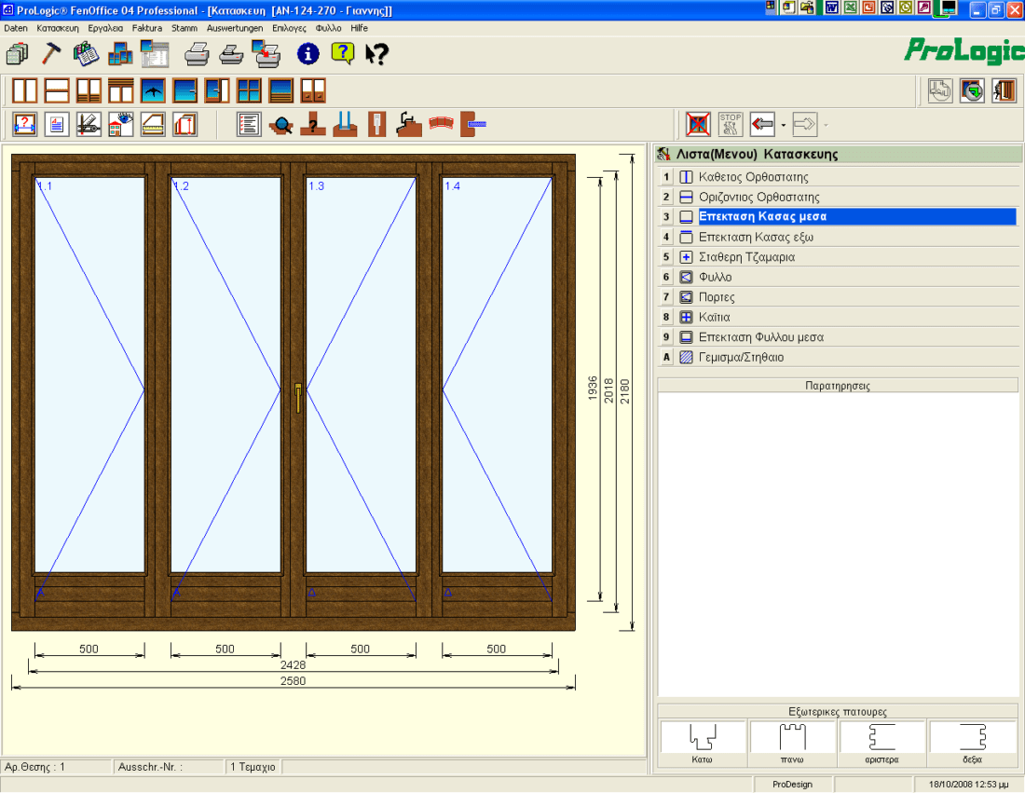
Task: Select list item Οριζοντιος Ορθοστατης
Action: click(x=839, y=197)
